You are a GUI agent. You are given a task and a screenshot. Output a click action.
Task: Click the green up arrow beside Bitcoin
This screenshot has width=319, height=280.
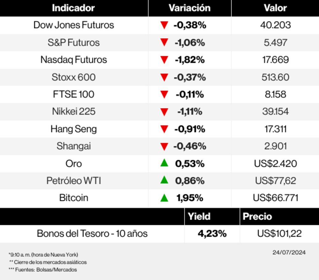point(164,198)
